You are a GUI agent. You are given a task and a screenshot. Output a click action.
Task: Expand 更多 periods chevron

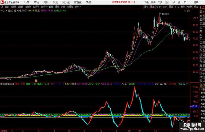pos(78,7)
